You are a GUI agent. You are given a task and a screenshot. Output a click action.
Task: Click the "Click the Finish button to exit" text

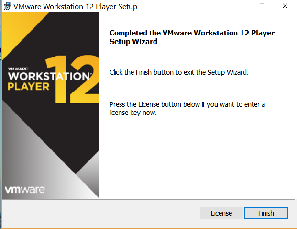(179, 72)
